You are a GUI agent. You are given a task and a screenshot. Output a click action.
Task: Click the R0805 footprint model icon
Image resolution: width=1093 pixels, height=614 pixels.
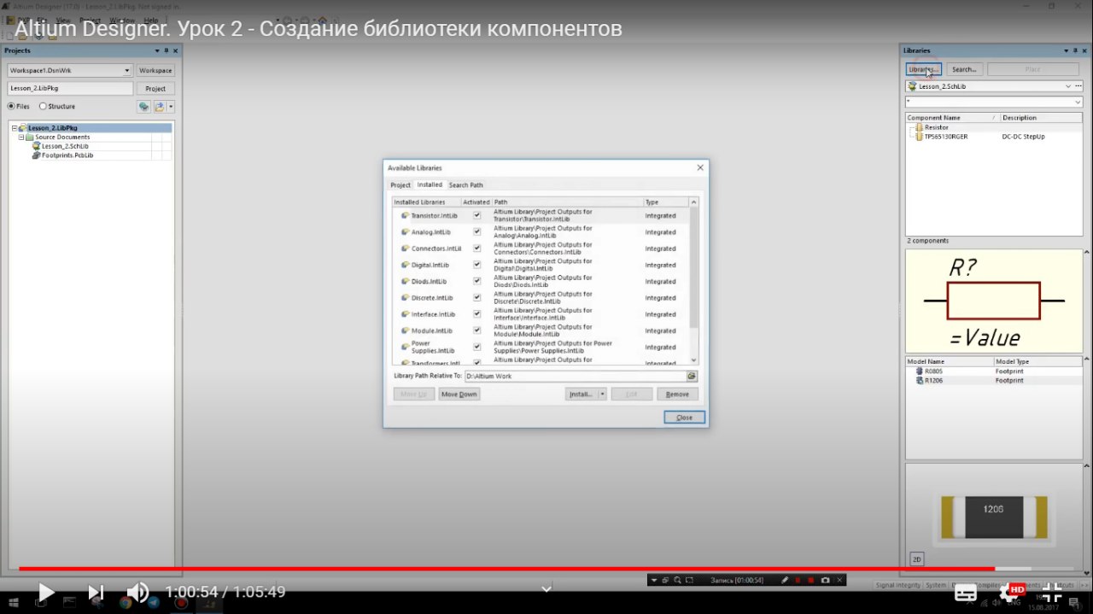tap(919, 371)
